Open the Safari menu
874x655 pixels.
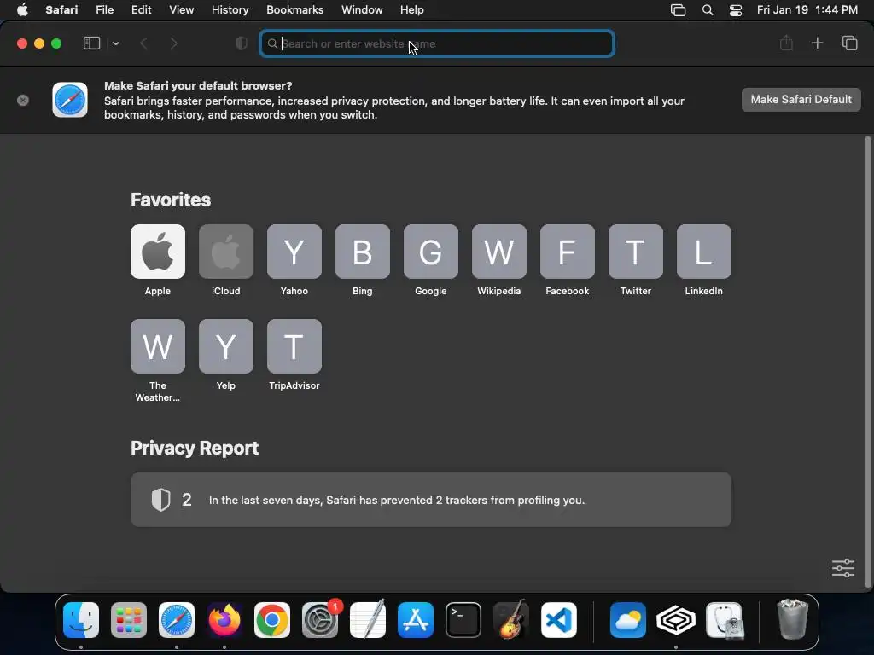point(61,9)
